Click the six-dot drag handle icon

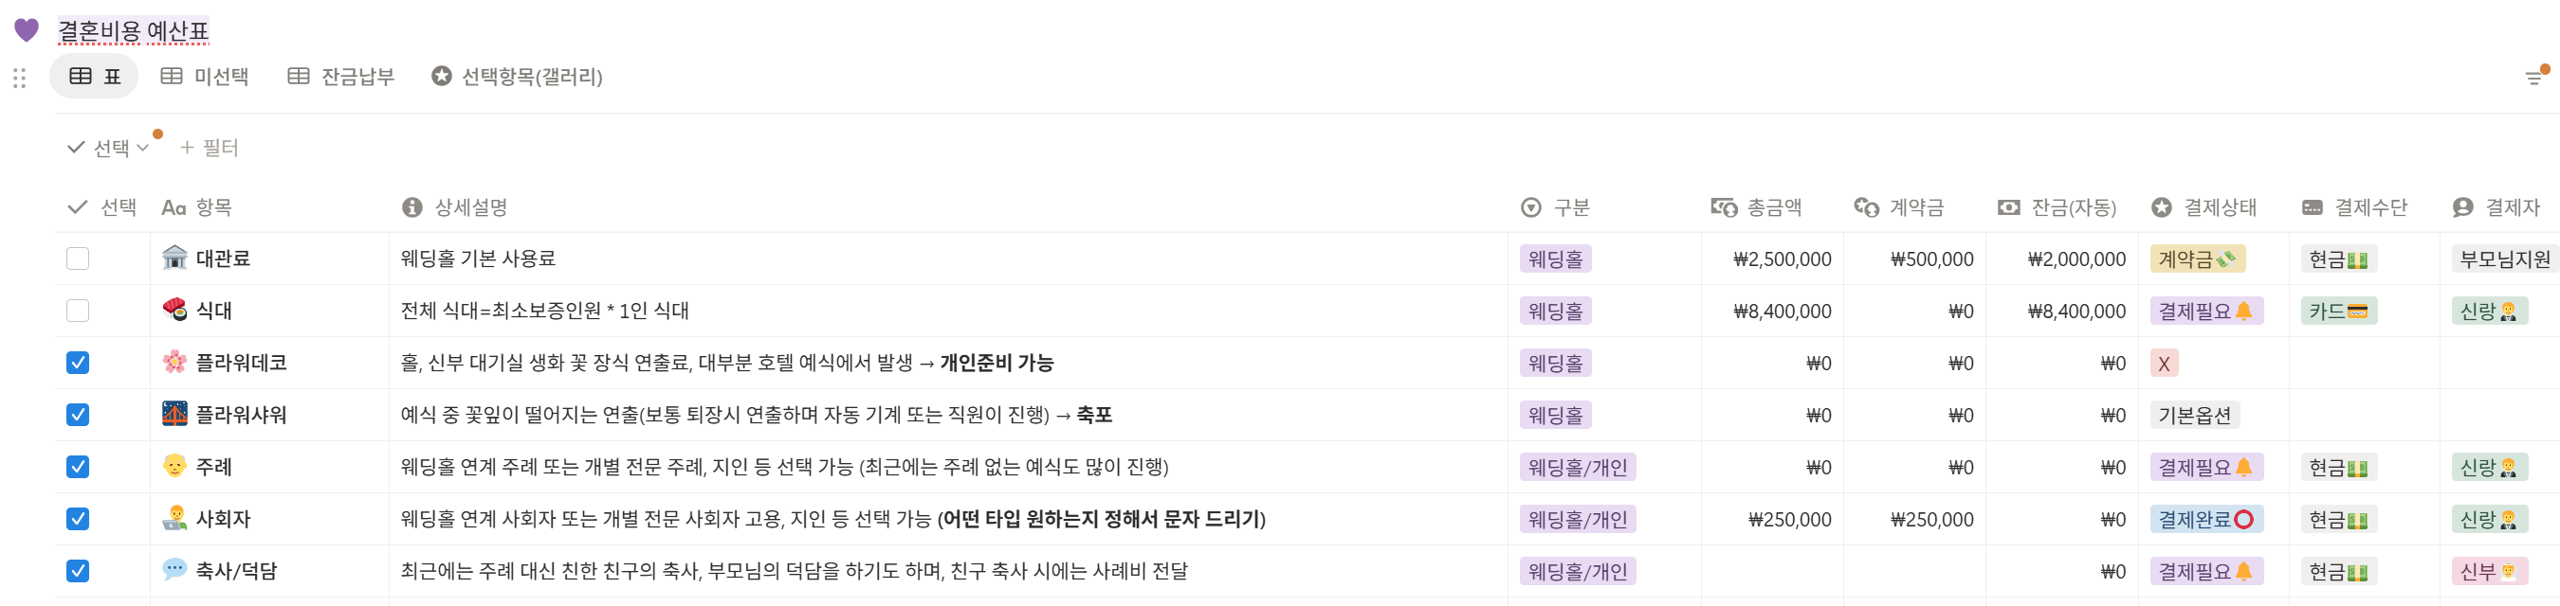pos(19,78)
